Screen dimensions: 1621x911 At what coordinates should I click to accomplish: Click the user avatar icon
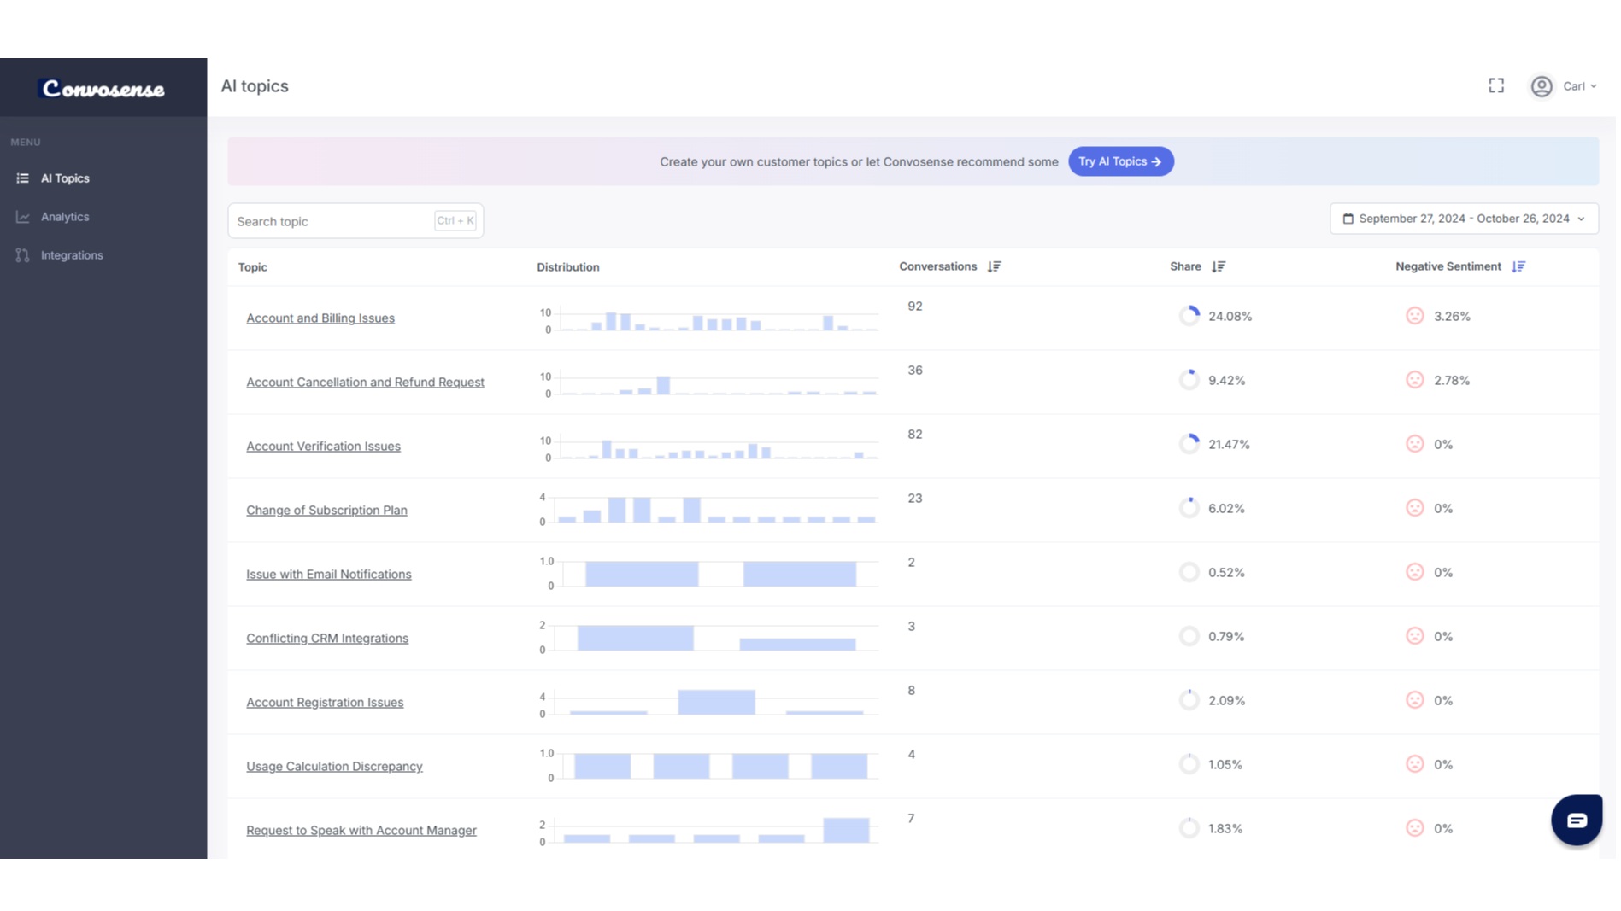click(x=1541, y=86)
